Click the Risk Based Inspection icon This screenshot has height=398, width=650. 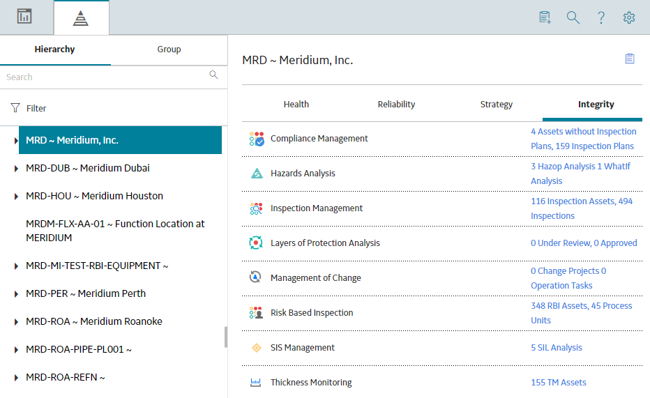[x=256, y=313]
